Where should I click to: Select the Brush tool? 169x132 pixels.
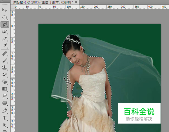point(5,60)
